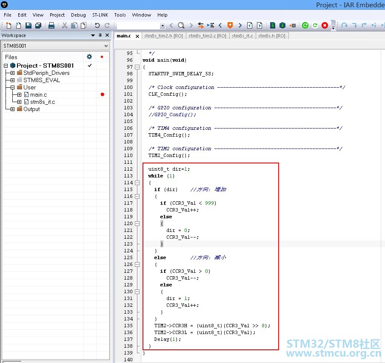This screenshot has width=385, height=363.
Task: Open the Edit menu
Action: pos(22,15)
